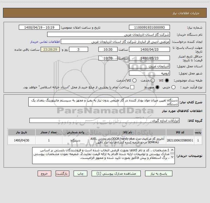210x203 pixels.
Task: Click the need number field 1100091931000093
Action: pyautogui.click(x=149, y=27)
